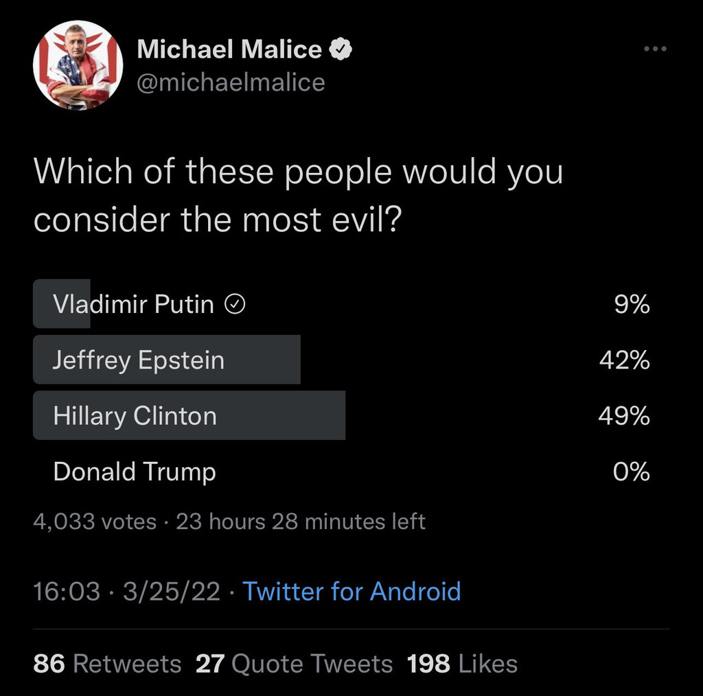Open the Michael Malice display name
Image resolution: width=703 pixels, height=696 pixels.
click(x=229, y=49)
